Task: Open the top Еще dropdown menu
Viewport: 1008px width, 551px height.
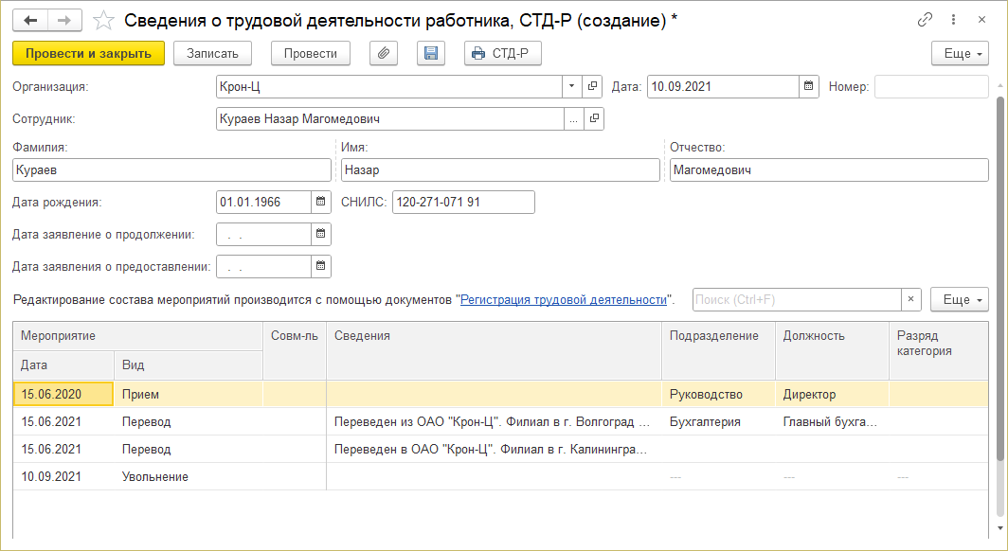Action: point(960,54)
